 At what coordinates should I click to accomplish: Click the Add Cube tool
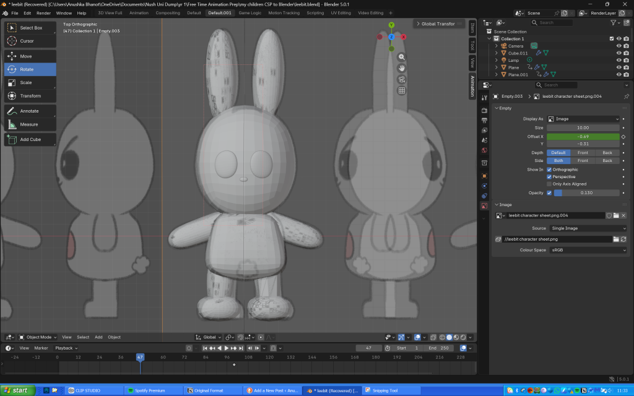(x=30, y=139)
